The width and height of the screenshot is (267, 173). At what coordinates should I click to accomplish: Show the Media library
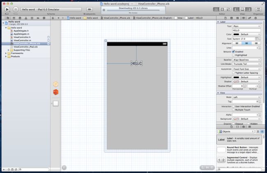click(x=250, y=127)
